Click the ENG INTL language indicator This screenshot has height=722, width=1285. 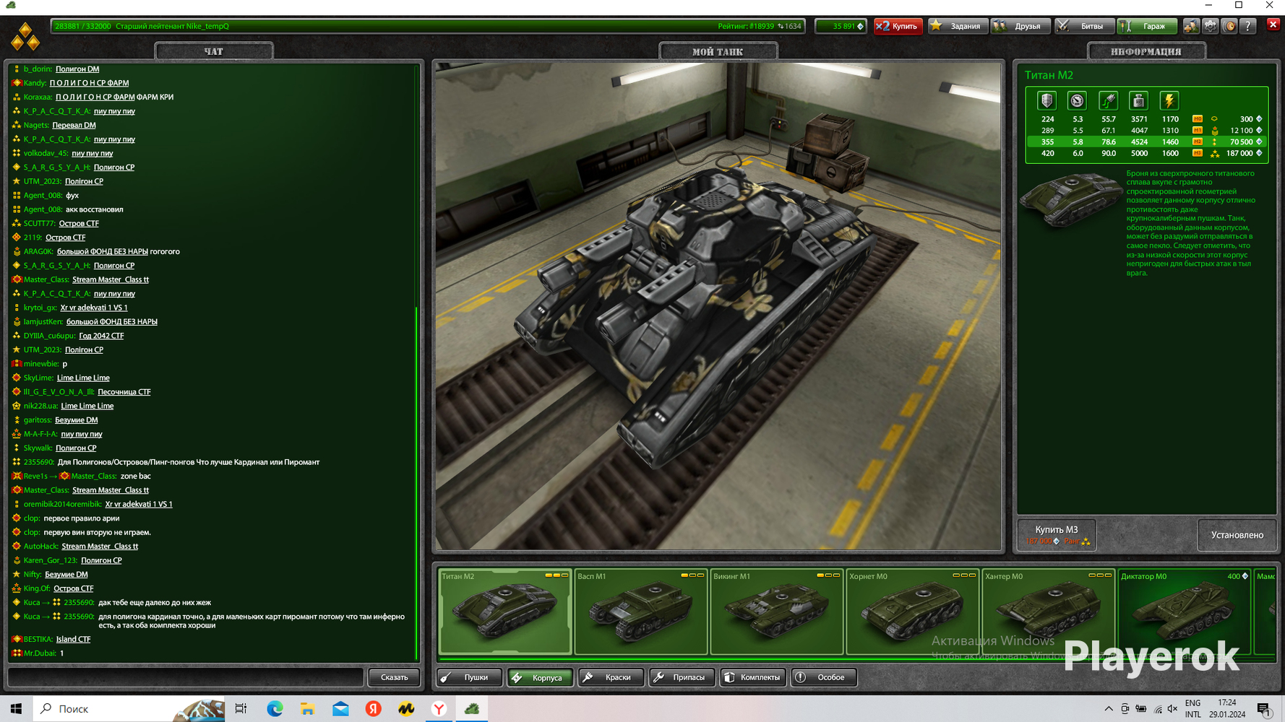click(1192, 709)
